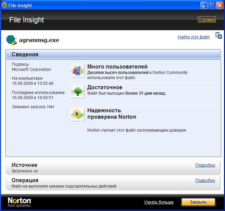Click the large File Insight header title

click(x=27, y=20)
